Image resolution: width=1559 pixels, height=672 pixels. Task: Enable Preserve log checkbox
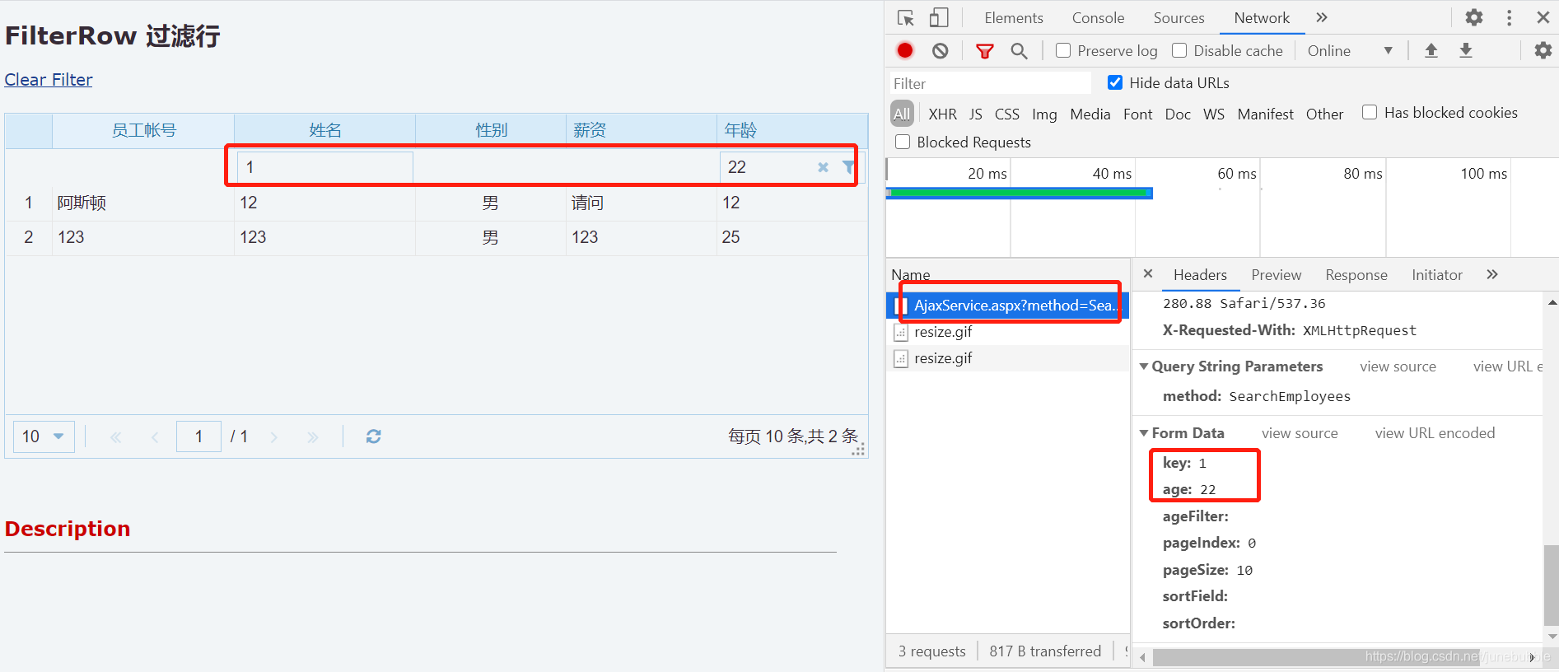1063,50
